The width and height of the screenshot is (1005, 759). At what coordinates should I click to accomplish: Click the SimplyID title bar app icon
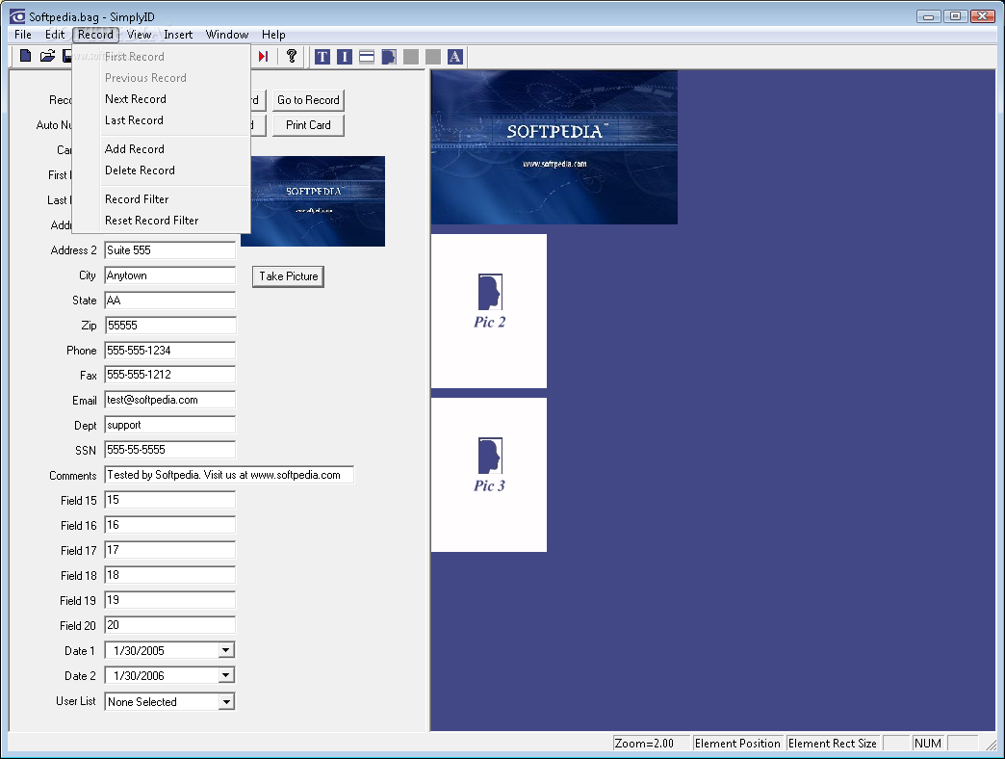[x=17, y=16]
